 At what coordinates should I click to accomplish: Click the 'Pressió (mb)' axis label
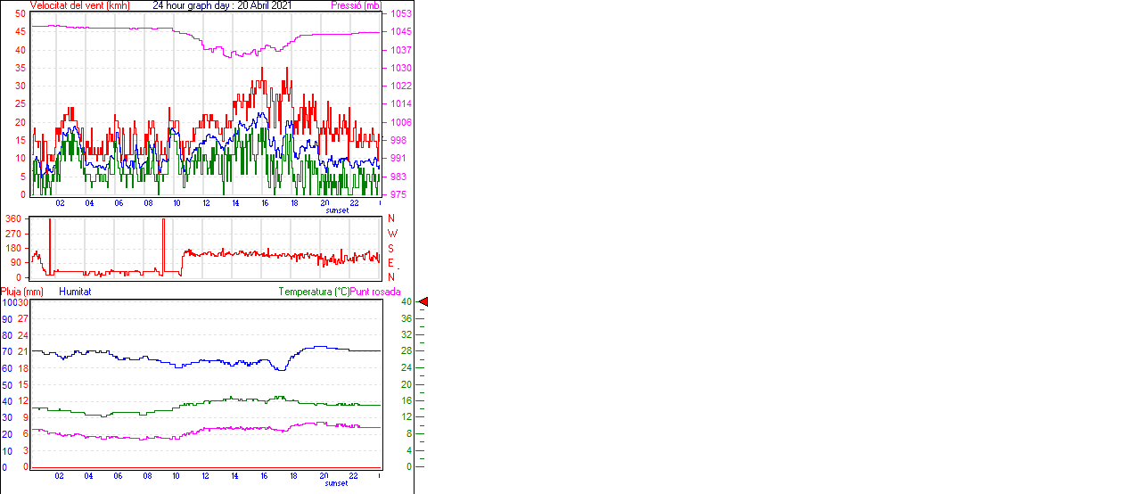pyautogui.click(x=356, y=5)
